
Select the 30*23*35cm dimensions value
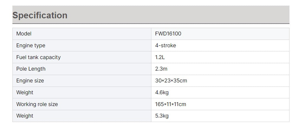click(x=171, y=81)
